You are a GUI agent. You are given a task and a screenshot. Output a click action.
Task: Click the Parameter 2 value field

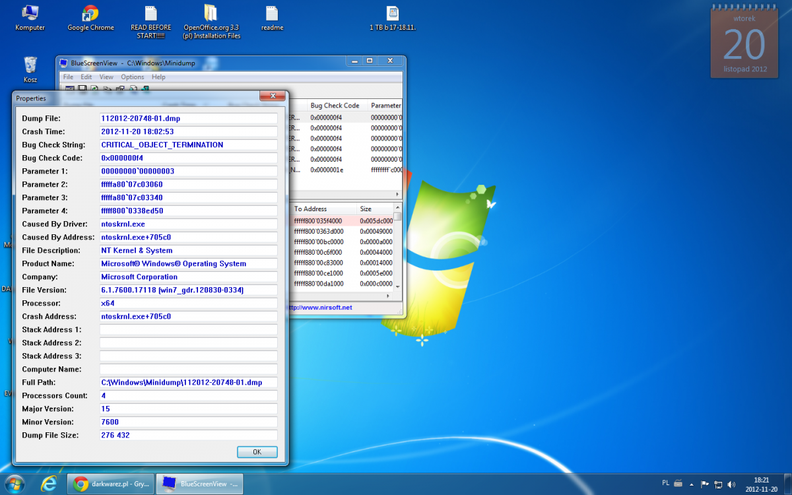click(x=189, y=184)
